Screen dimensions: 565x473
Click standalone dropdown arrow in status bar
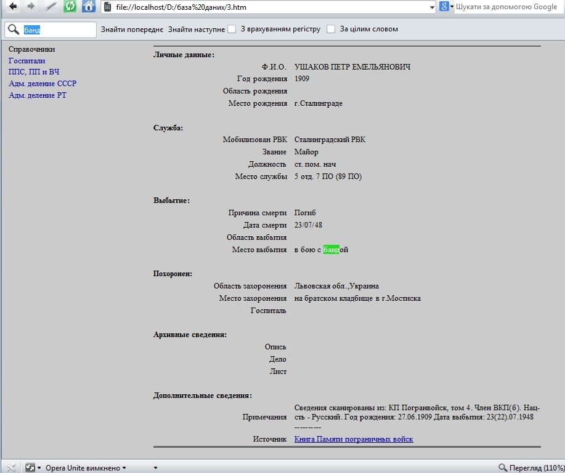[x=156, y=467]
